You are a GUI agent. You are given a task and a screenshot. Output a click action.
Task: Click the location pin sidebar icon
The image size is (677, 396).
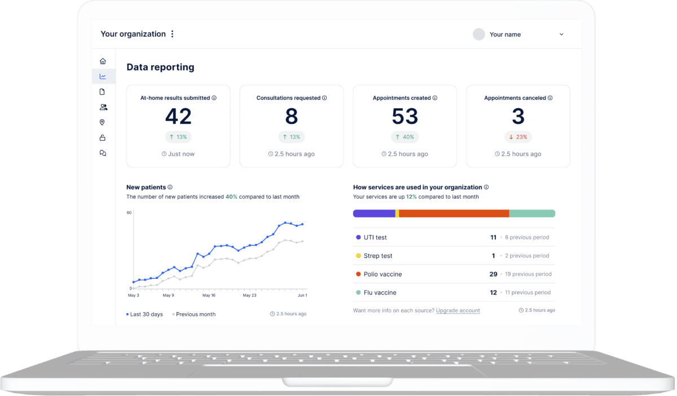103,122
